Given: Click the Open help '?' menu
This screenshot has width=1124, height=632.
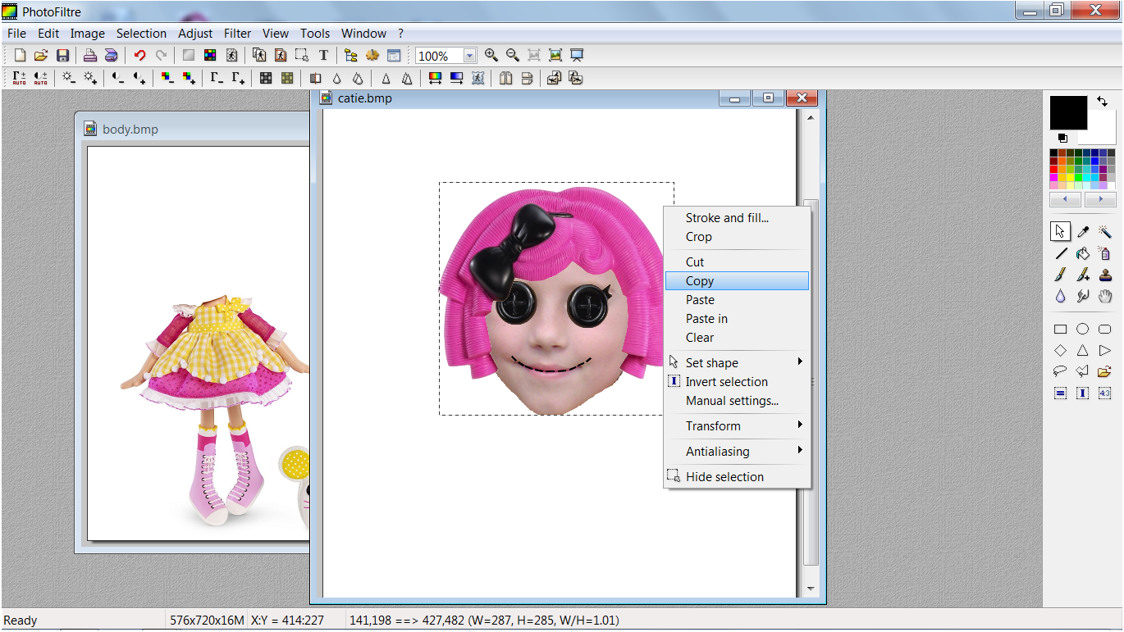Looking at the screenshot, I should [x=400, y=34].
